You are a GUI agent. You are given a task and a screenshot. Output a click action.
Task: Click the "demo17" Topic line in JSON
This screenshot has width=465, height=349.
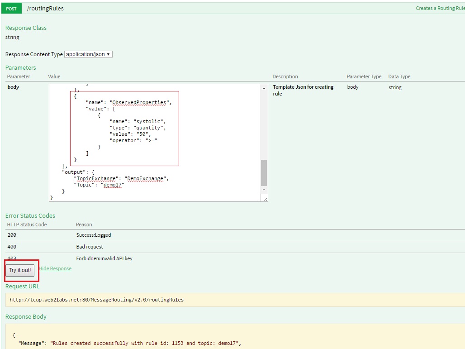[x=99, y=185]
